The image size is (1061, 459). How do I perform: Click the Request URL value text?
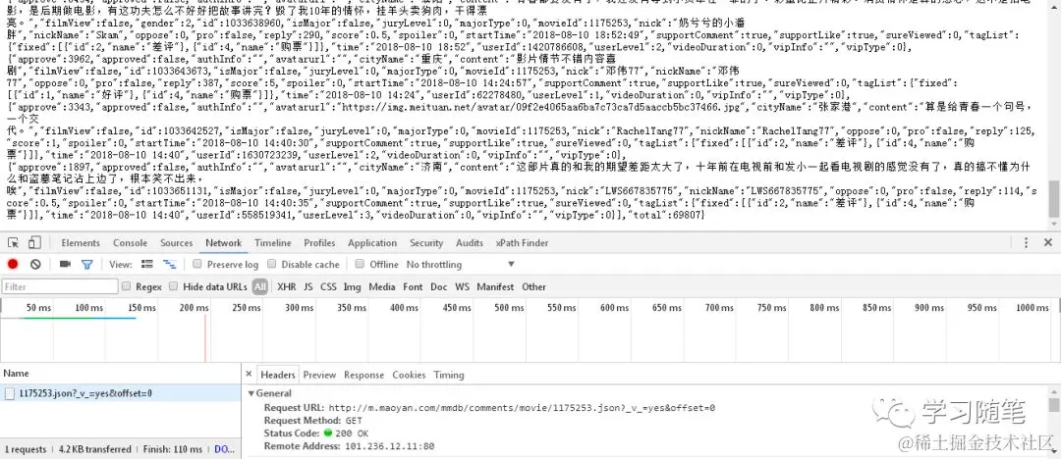point(521,408)
